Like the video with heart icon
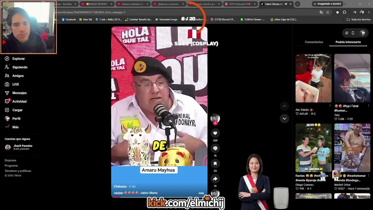The image size is (373, 210). pyautogui.click(x=215, y=133)
